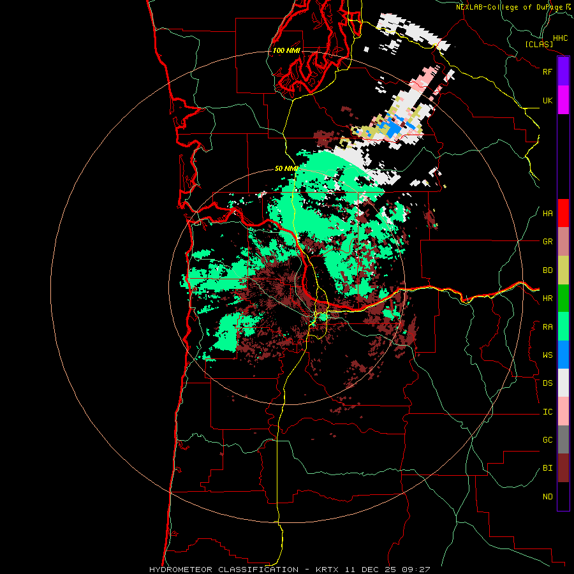Screen dimensions: 574x574
Task: Click the red HA legend swatch
Action: click(x=563, y=213)
